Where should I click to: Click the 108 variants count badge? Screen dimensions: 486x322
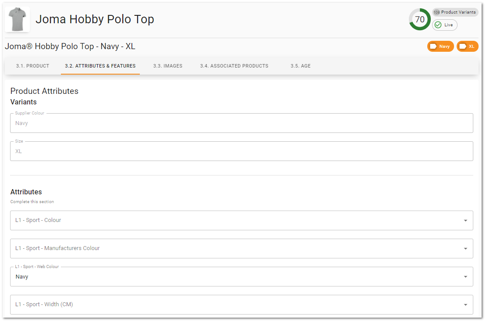pyautogui.click(x=436, y=12)
